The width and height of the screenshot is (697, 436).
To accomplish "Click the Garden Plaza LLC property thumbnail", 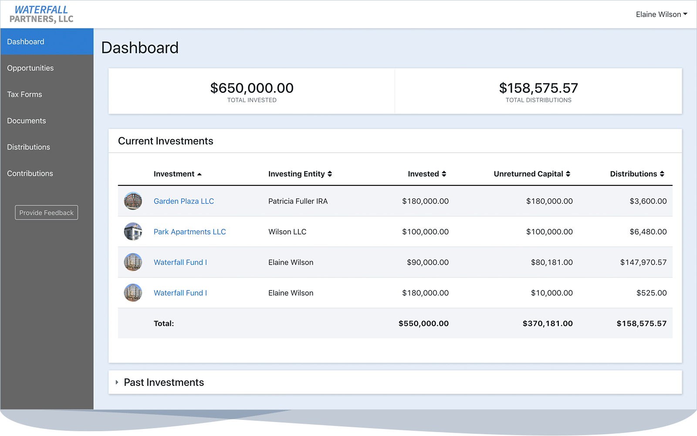I will point(133,201).
